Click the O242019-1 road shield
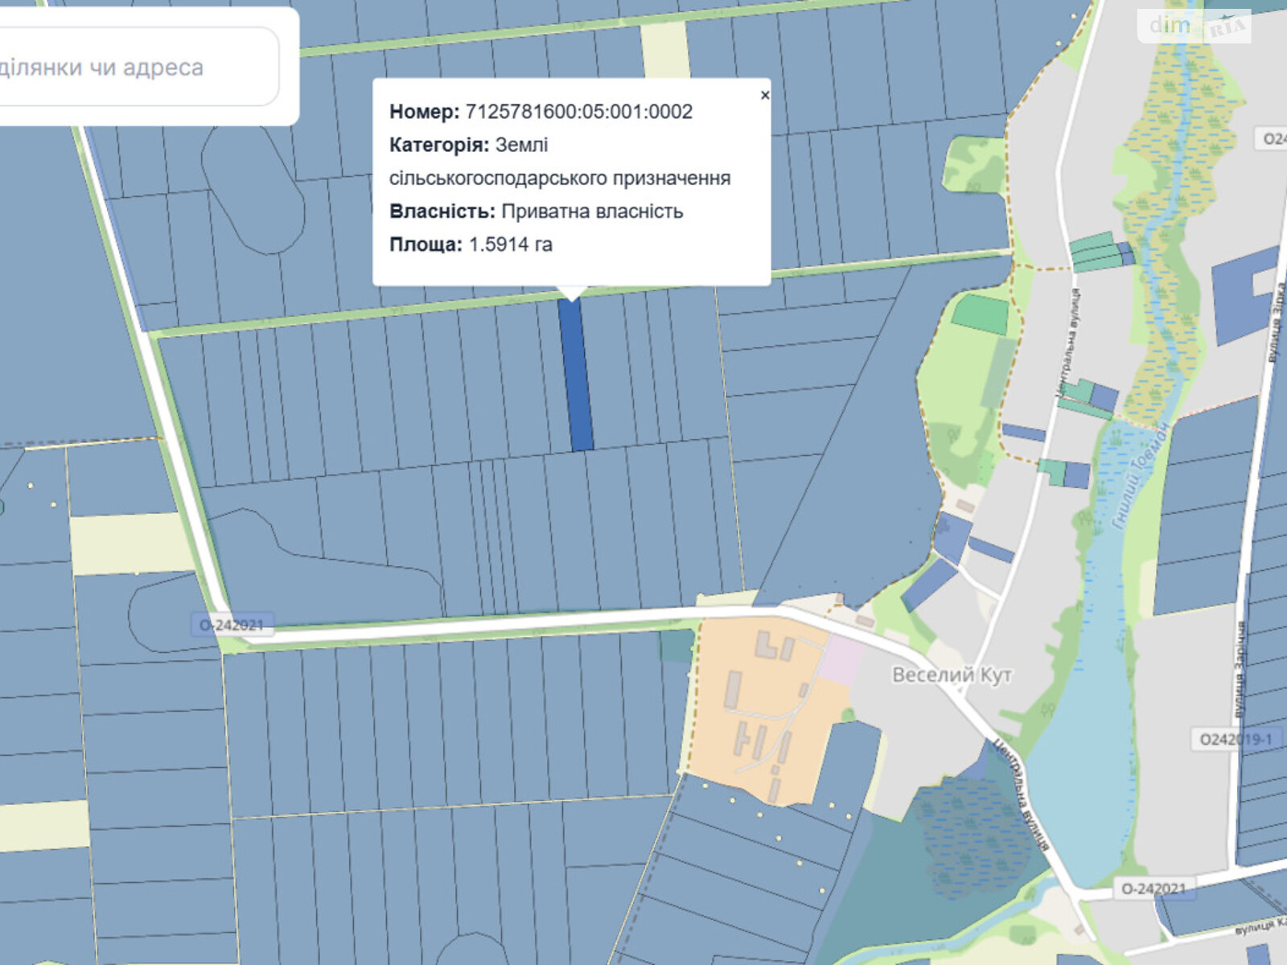The image size is (1287, 965). 1236,739
